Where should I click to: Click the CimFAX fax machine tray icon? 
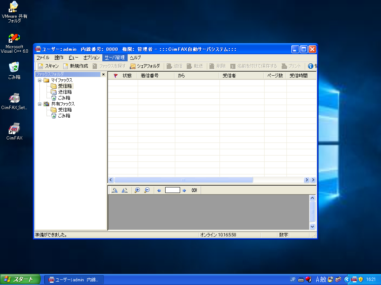(354, 280)
